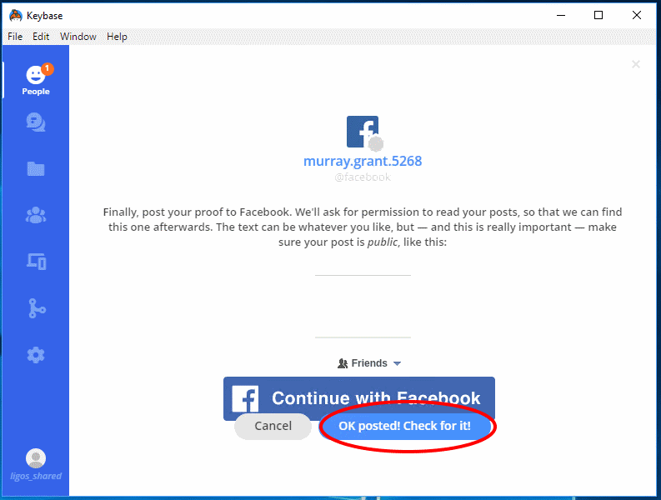
Task: Open the People tab in sidebar
Action: click(x=36, y=80)
